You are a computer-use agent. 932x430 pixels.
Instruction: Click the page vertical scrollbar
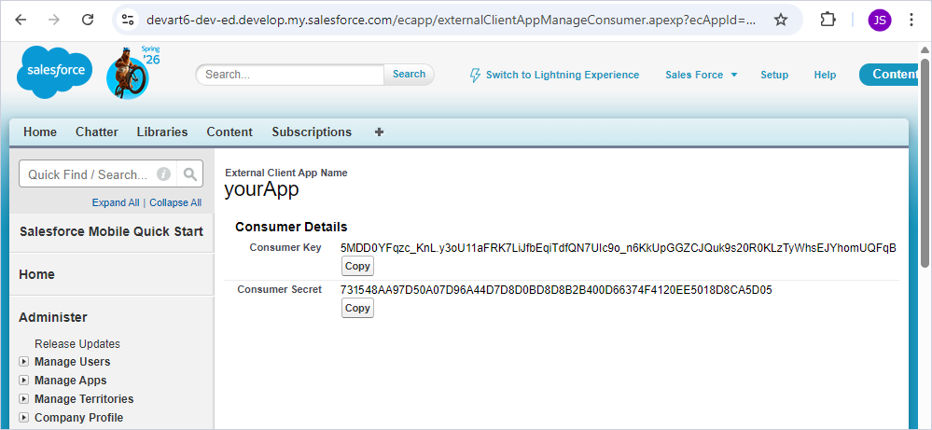(x=925, y=161)
